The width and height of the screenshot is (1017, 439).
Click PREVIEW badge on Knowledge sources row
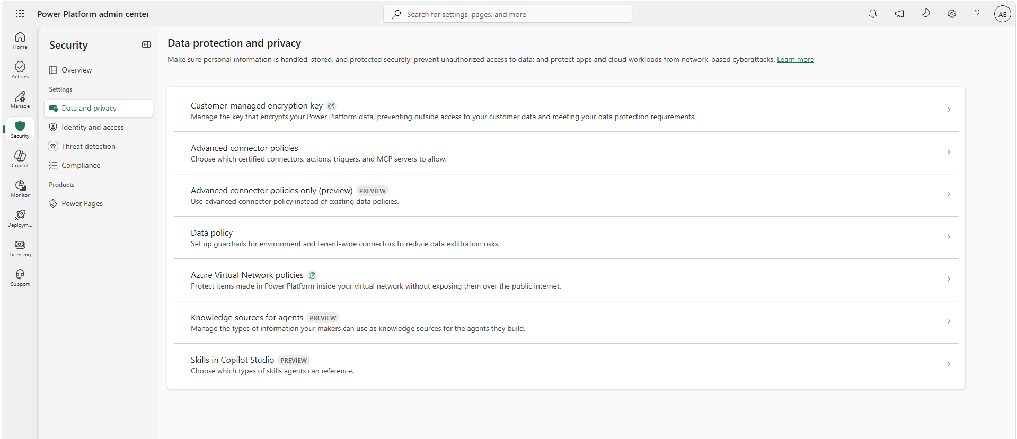(323, 318)
